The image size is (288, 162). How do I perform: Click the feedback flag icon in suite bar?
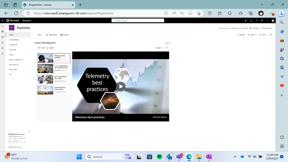coord(257,20)
